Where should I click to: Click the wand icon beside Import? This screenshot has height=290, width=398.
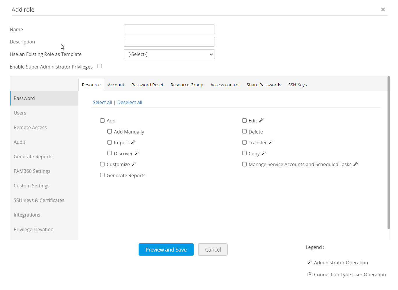tap(133, 142)
